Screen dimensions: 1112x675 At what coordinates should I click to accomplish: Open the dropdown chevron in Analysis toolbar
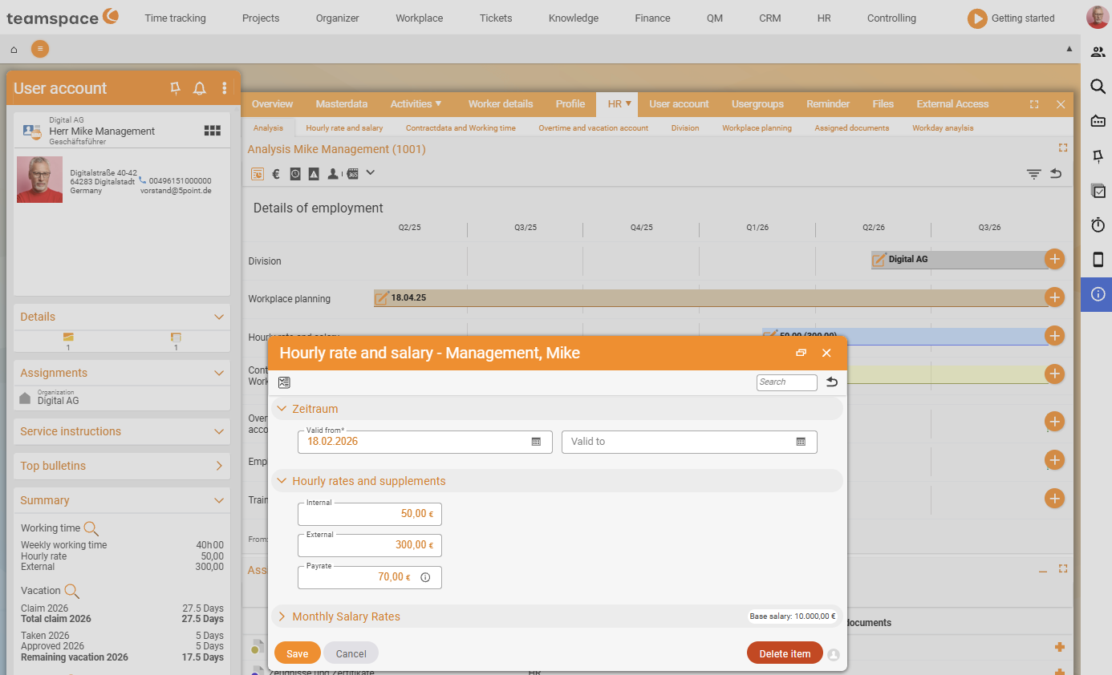coord(371,172)
